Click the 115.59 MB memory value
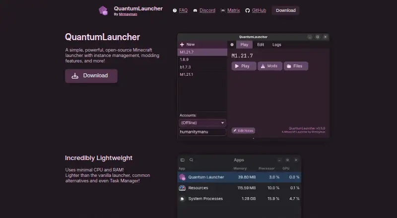The height and width of the screenshot is (218, 397). 246,188
